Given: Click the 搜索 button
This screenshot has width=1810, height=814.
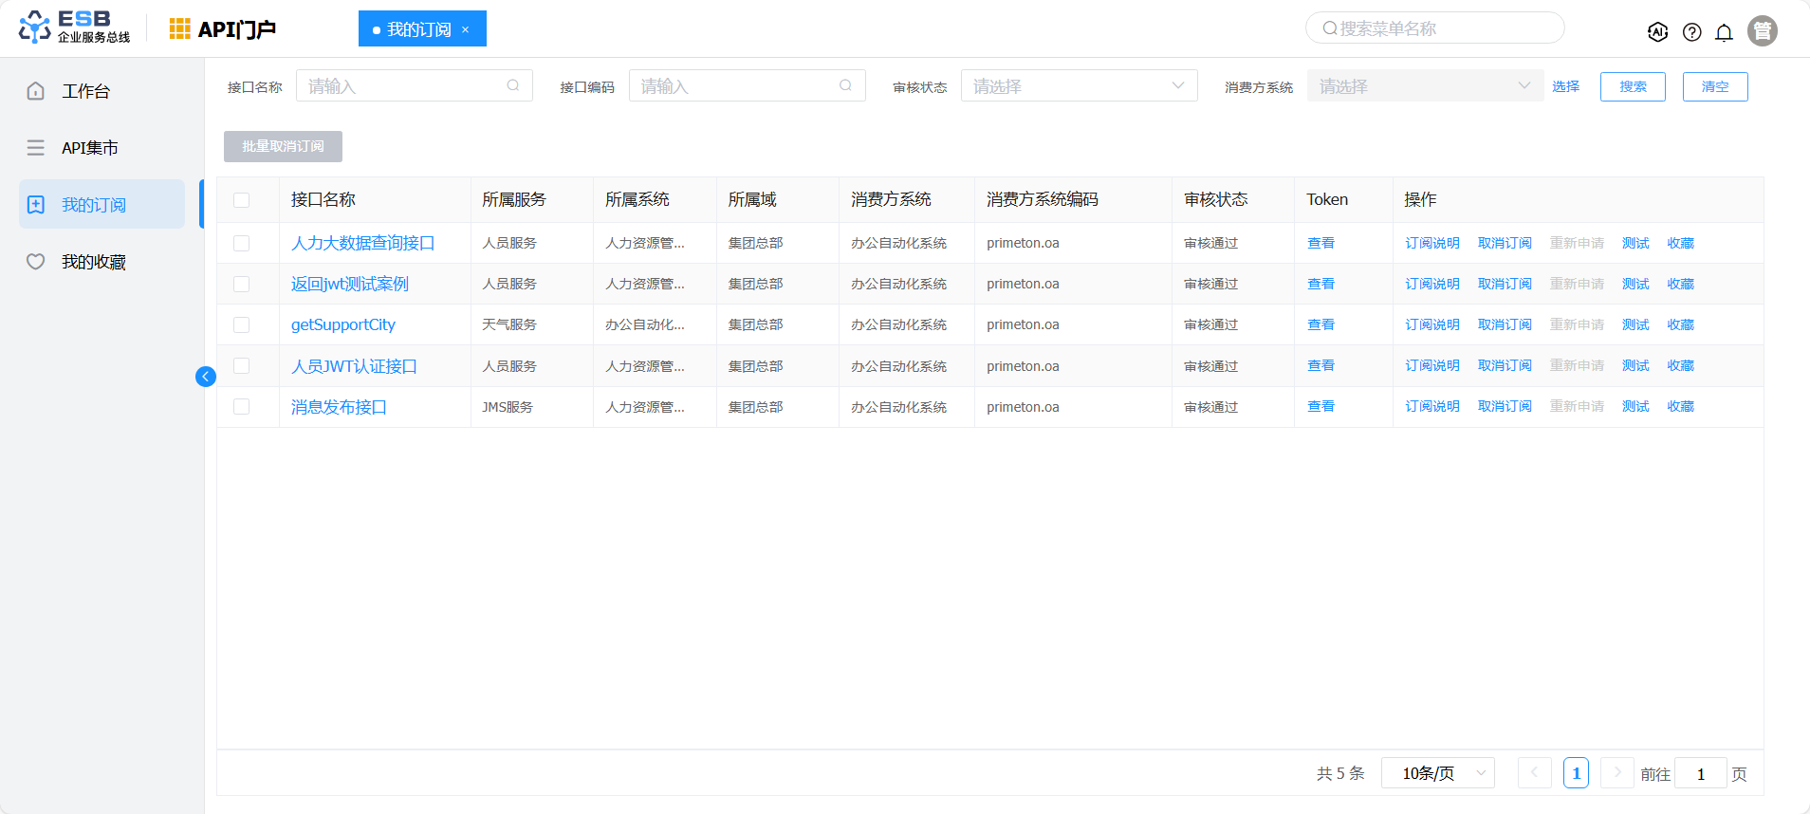Looking at the screenshot, I should tap(1633, 86).
